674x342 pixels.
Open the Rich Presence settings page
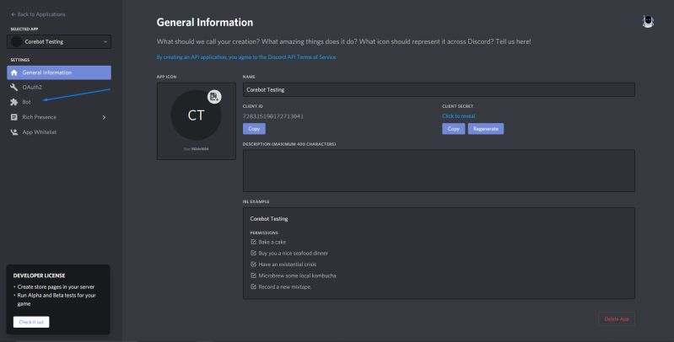click(x=59, y=117)
